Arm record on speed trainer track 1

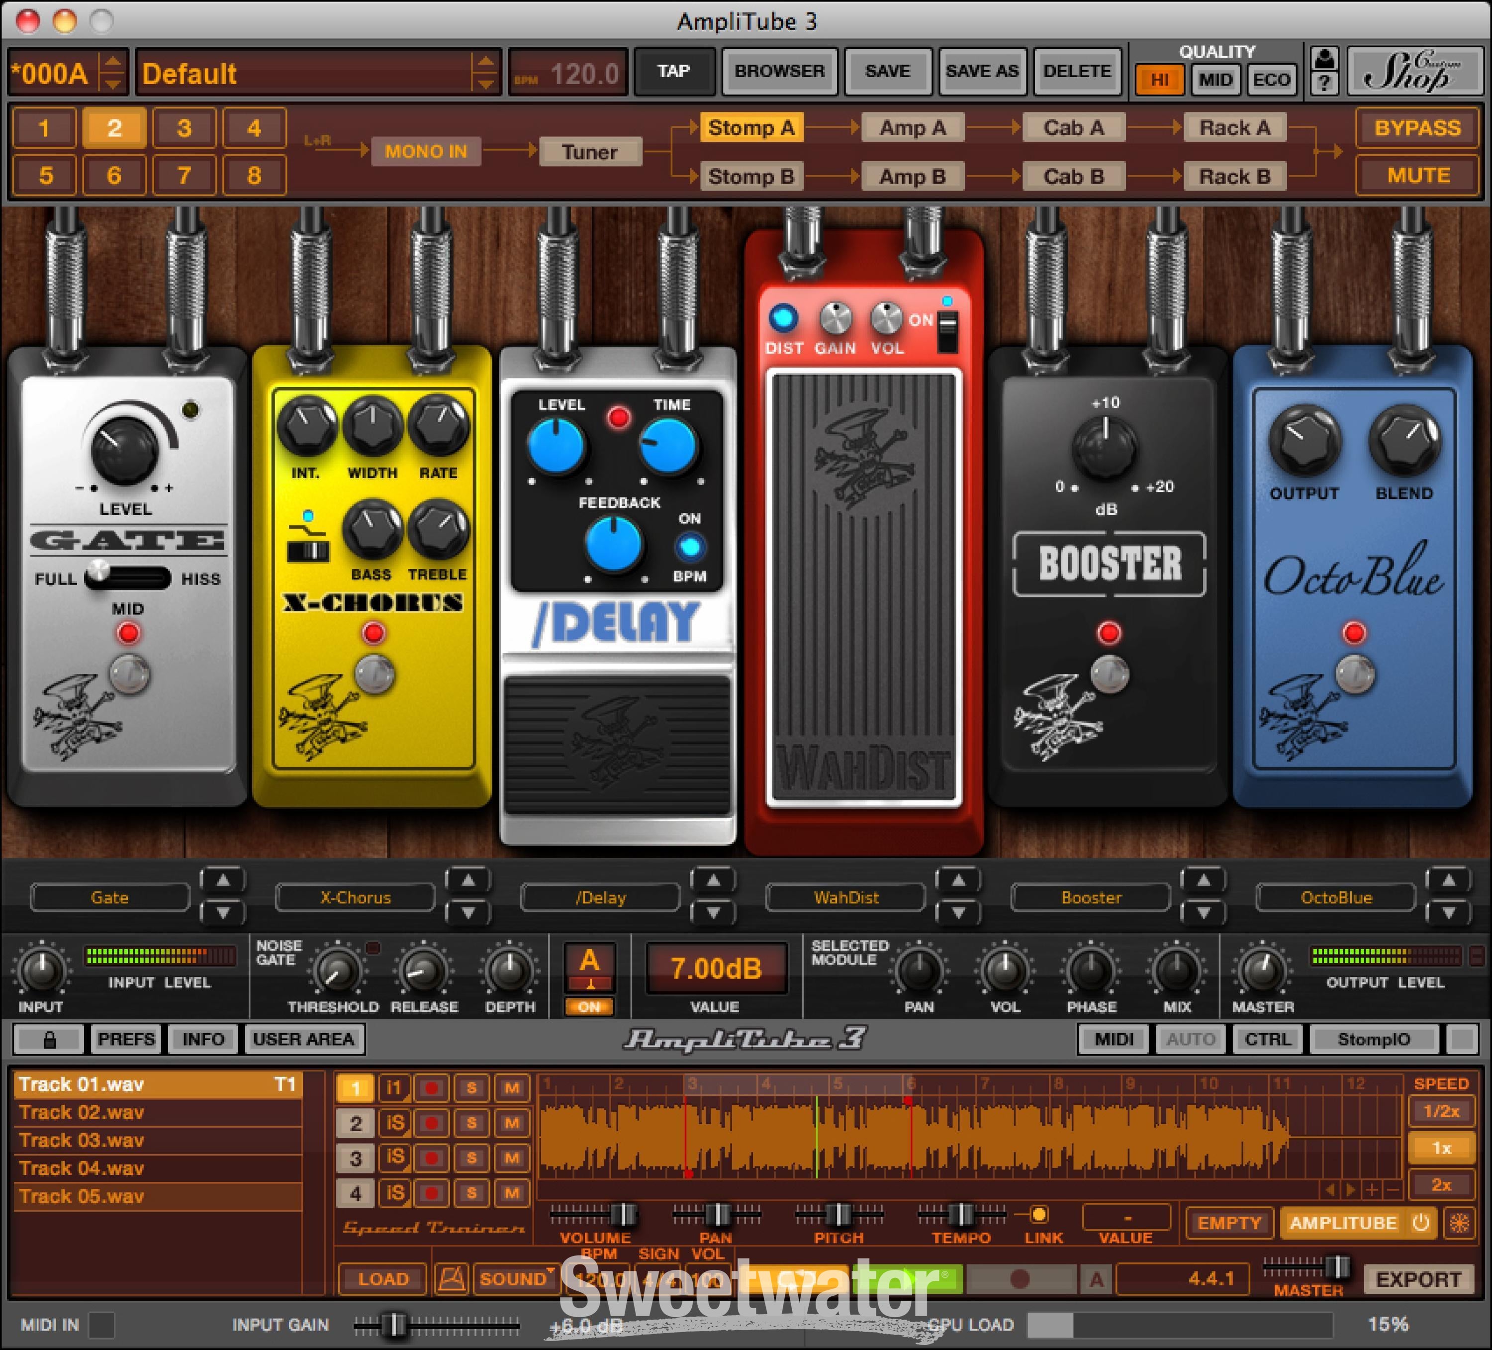click(432, 1087)
